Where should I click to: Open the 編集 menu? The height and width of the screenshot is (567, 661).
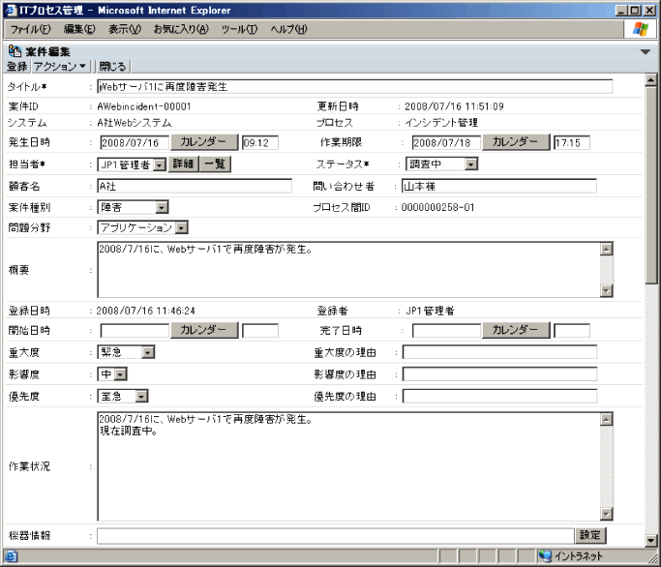click(x=79, y=29)
